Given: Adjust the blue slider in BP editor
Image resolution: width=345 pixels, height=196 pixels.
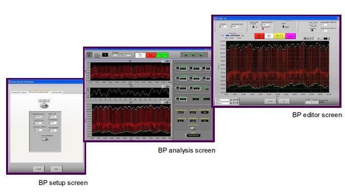Looking at the screenshot, I should click(233, 35).
